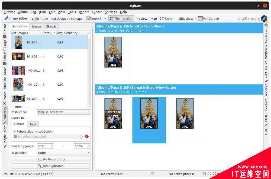
Task: Open the Help menu
Action: 123,12
